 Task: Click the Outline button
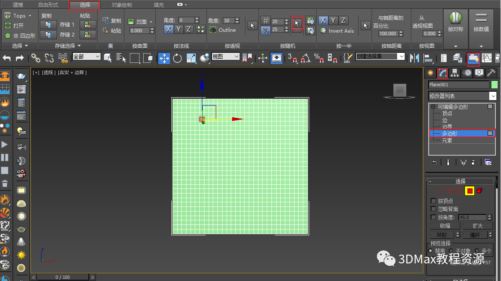223,30
